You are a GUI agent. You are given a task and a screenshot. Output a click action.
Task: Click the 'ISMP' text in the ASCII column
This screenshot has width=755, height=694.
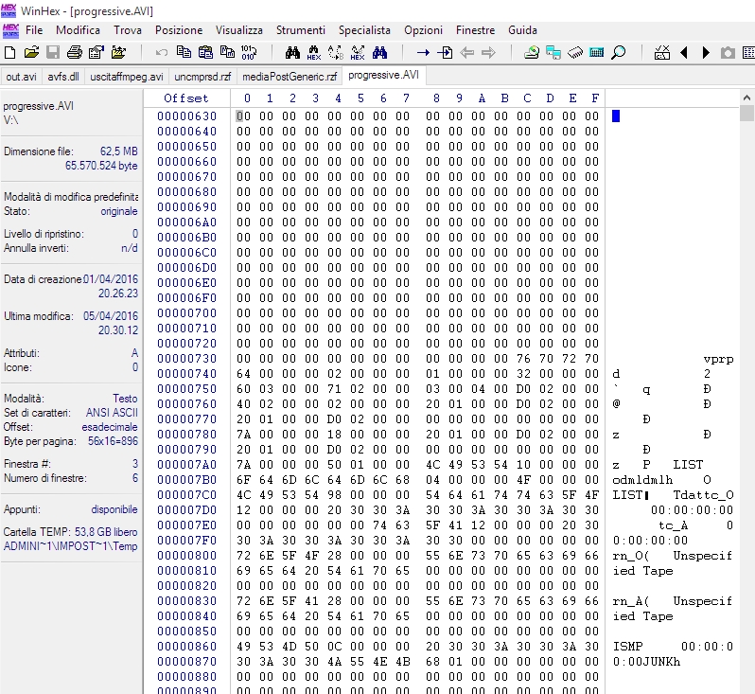[x=628, y=647]
